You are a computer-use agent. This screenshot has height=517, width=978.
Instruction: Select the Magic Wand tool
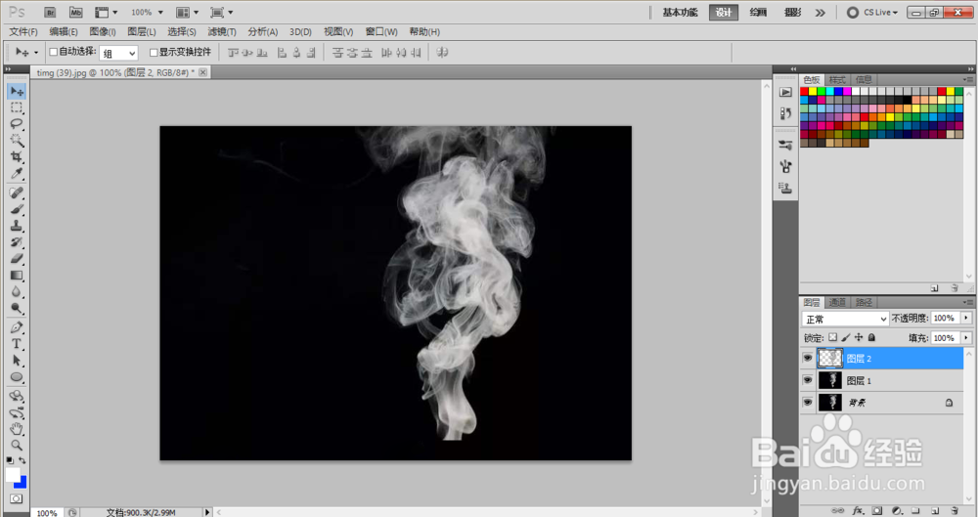[17, 141]
